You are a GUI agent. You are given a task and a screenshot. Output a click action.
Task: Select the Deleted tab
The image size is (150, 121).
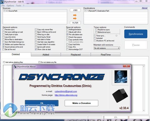pos(16,54)
